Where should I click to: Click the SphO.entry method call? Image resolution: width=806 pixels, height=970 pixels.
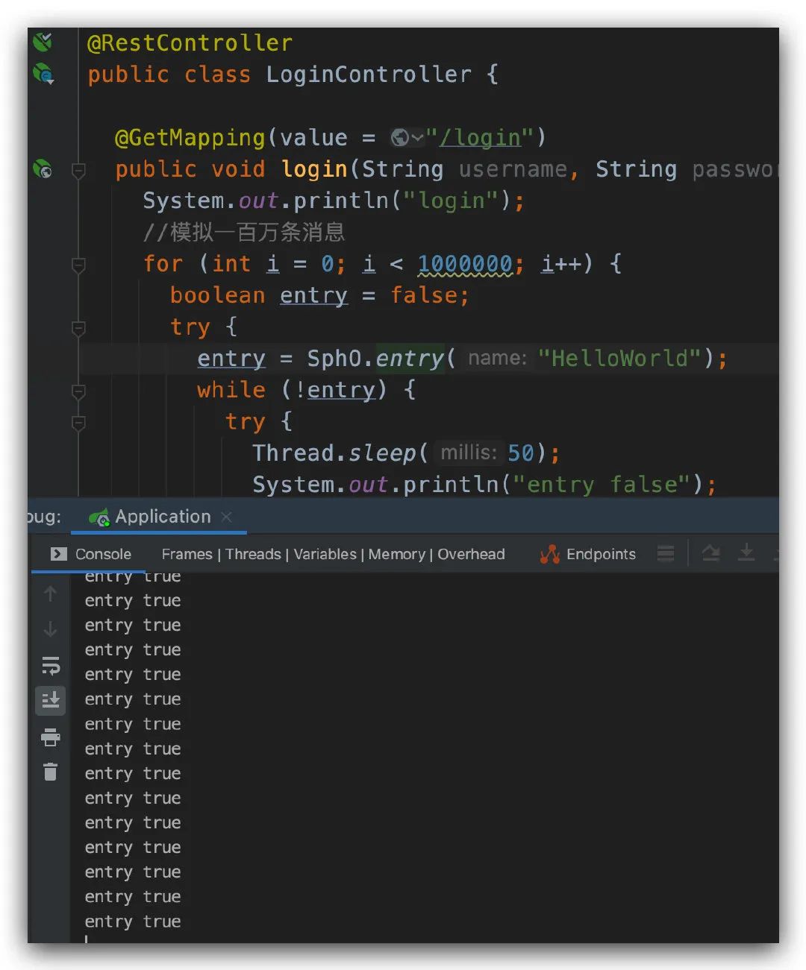(375, 358)
